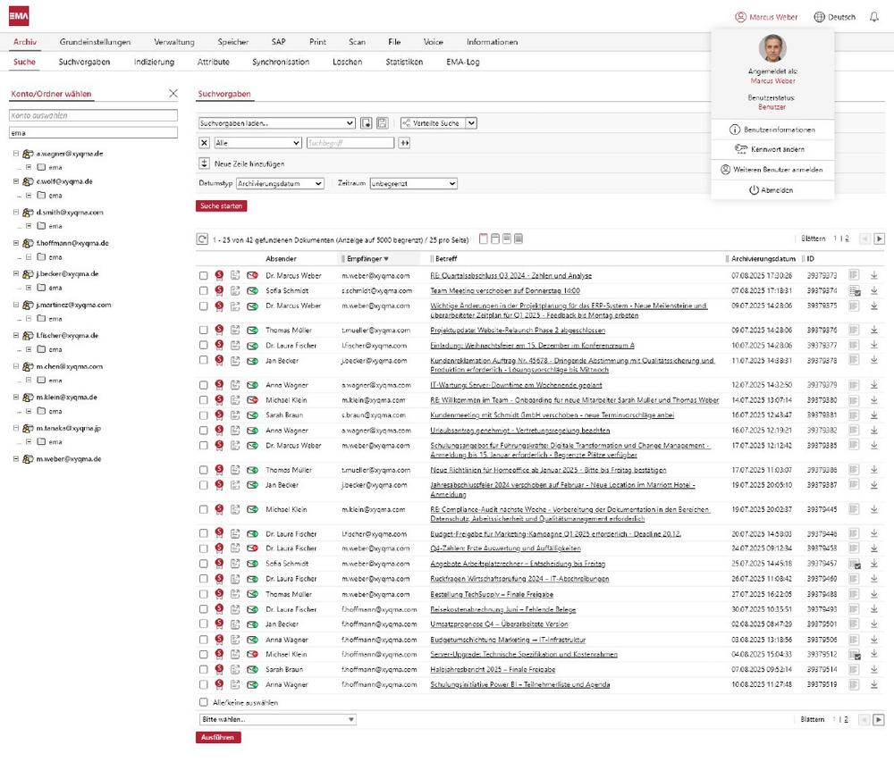Tick checkbox for Schulungsinitiative Power BI row
This screenshot has height=762, width=894.
pos(204,684)
